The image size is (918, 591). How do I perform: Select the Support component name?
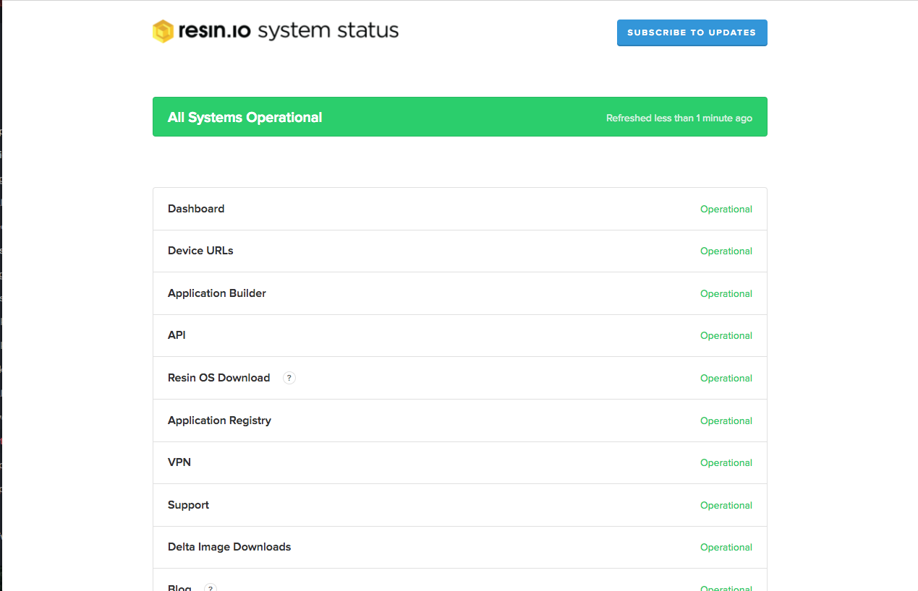(188, 505)
